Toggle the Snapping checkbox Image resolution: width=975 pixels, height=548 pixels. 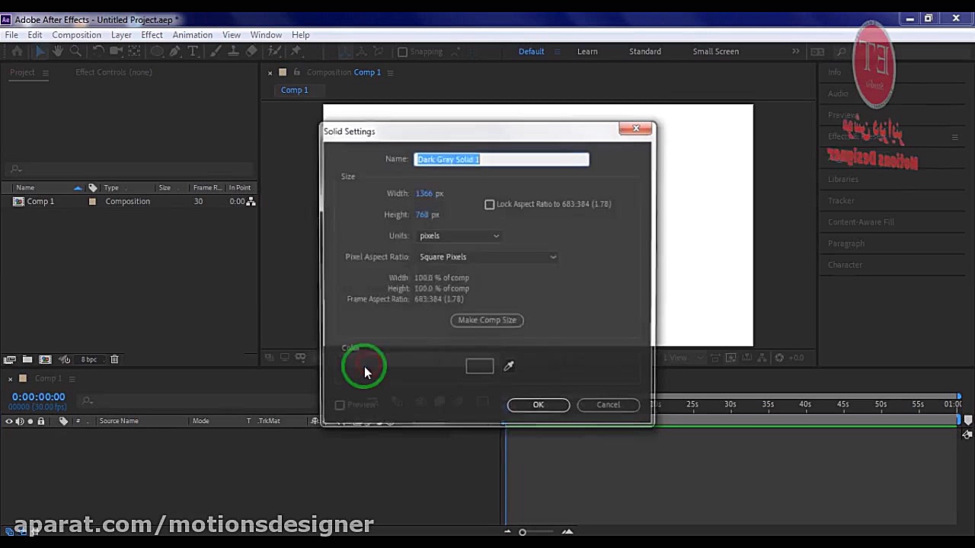click(403, 52)
